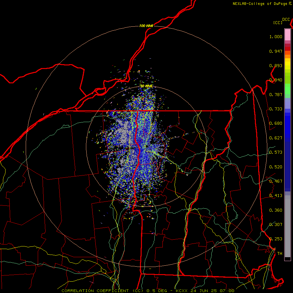
Task: Click the 0.573 legend value
Action: click(276, 152)
